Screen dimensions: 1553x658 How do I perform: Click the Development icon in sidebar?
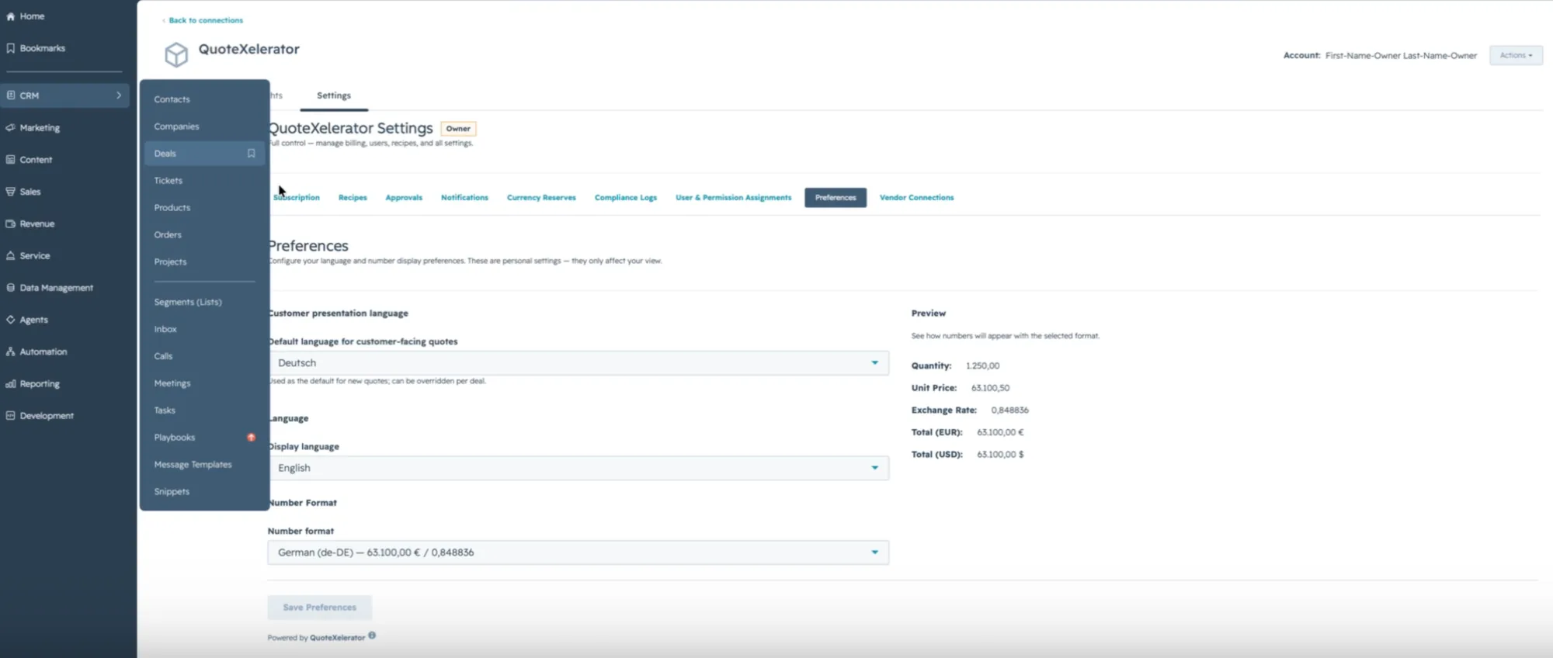[11, 416]
